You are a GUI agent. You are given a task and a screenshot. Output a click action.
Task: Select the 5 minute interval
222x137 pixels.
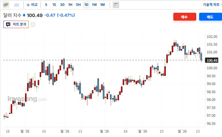pos(46,5)
